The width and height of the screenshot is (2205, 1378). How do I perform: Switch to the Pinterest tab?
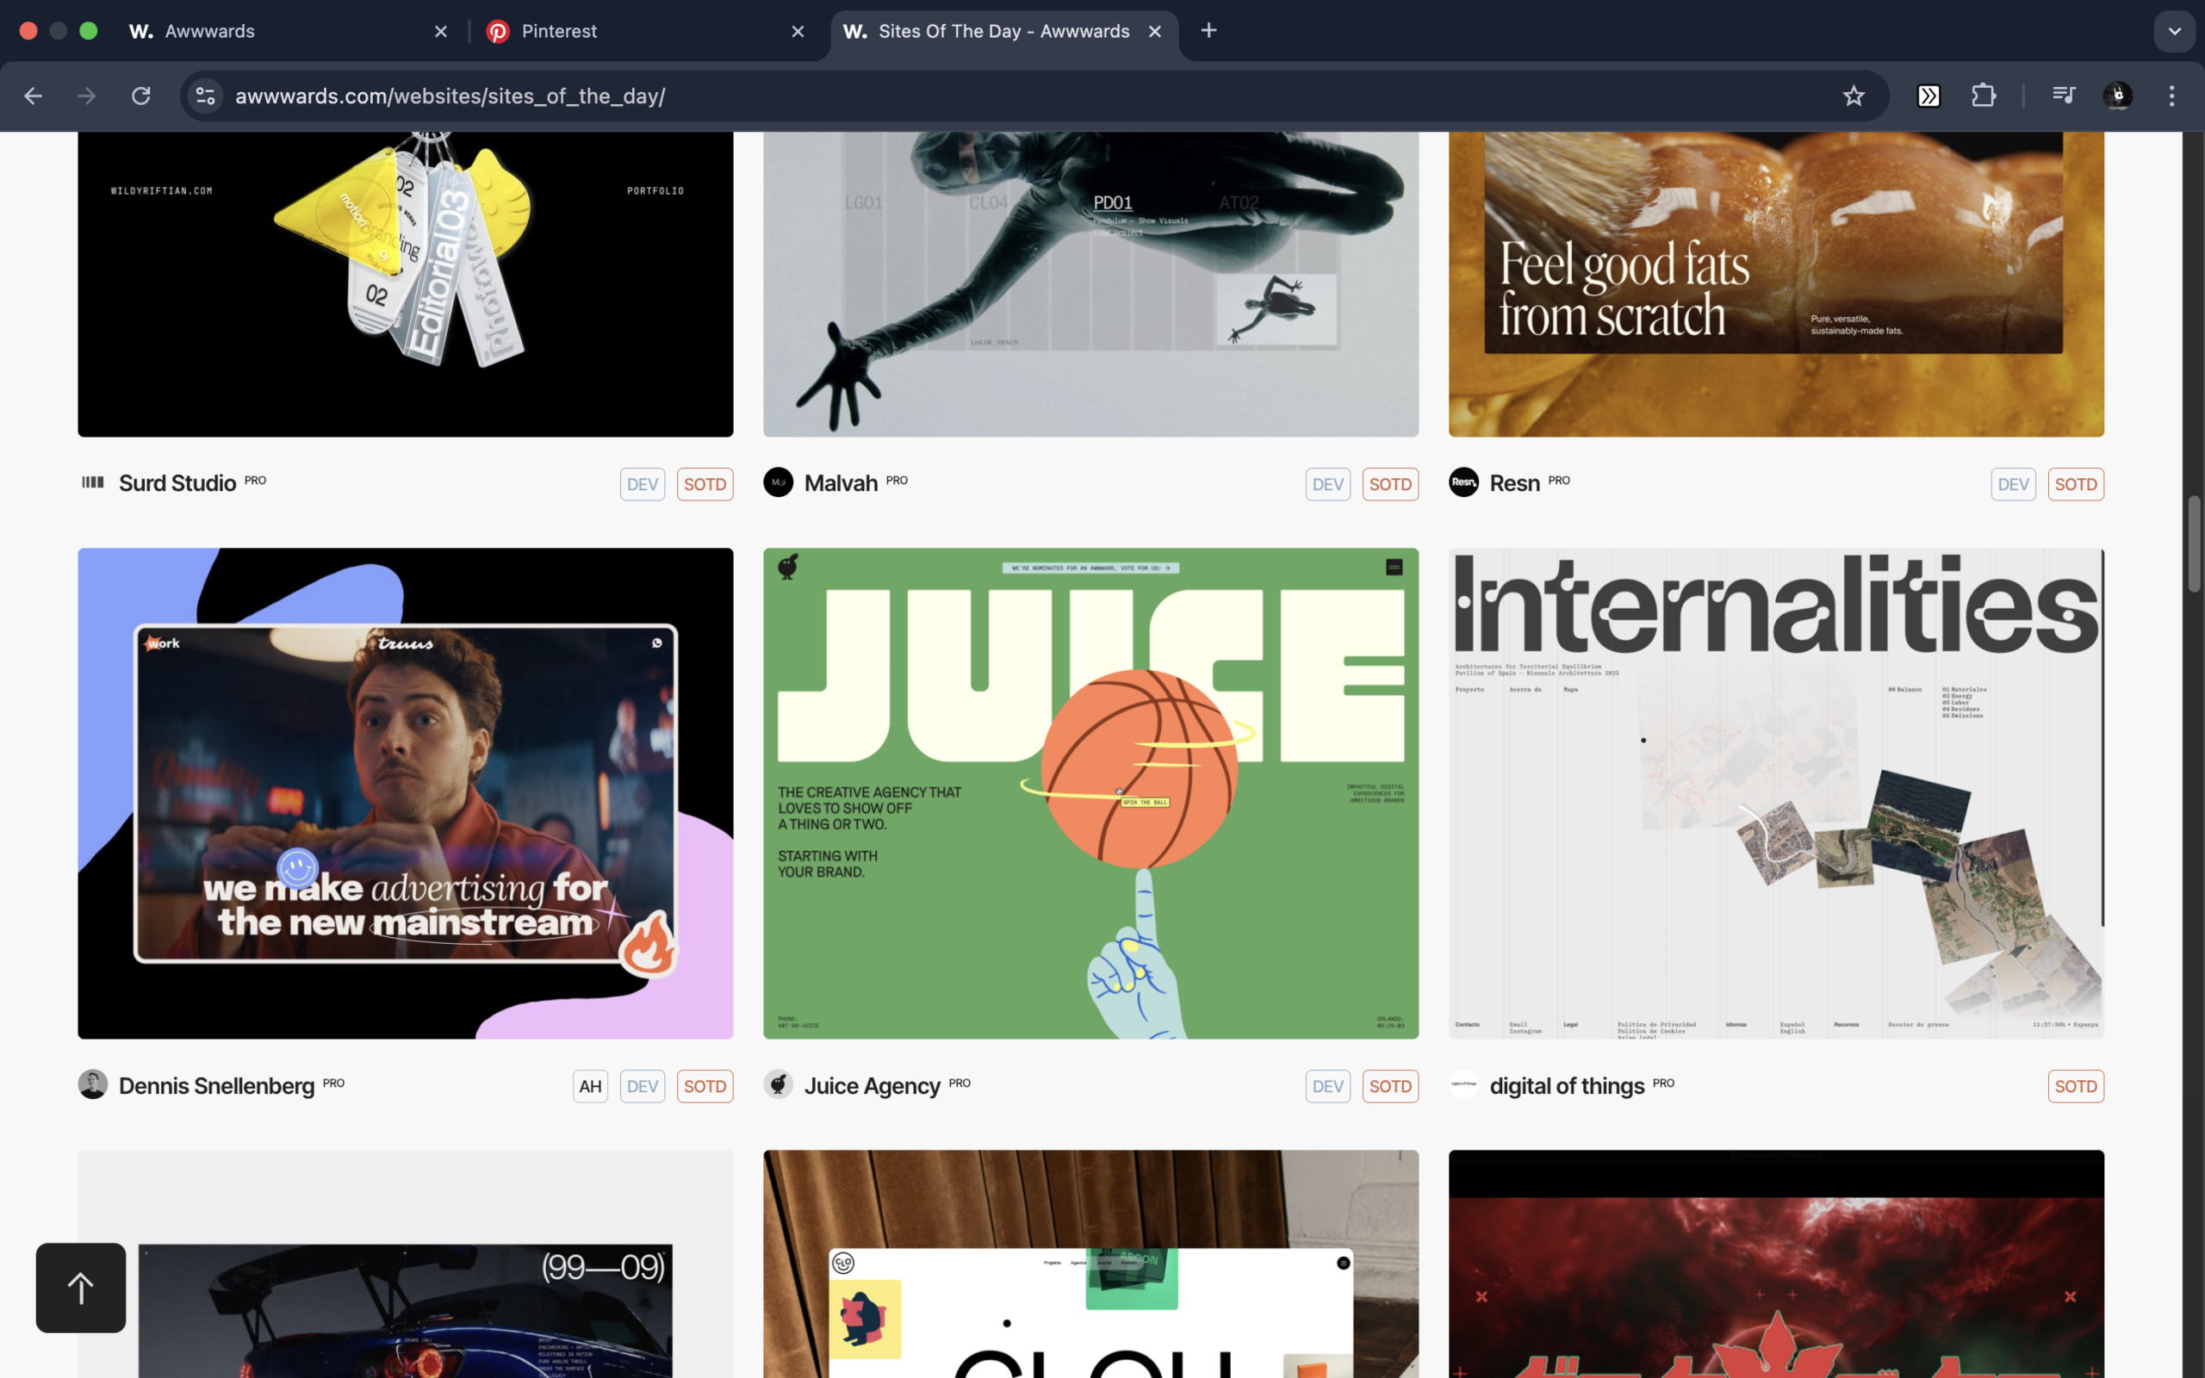[637, 31]
